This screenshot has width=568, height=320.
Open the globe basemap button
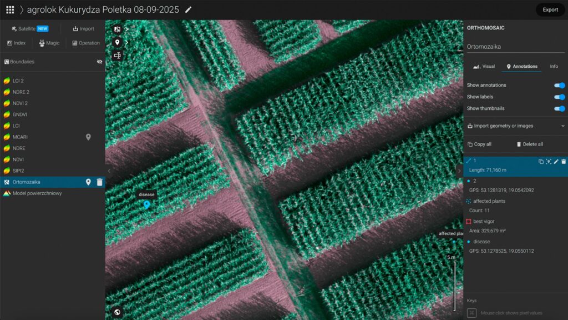(x=117, y=312)
